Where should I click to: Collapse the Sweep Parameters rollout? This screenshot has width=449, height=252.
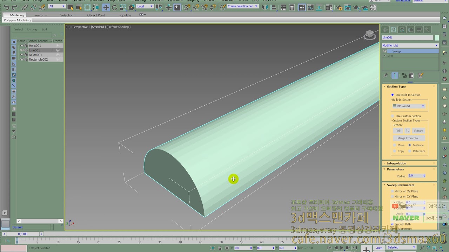click(x=401, y=185)
